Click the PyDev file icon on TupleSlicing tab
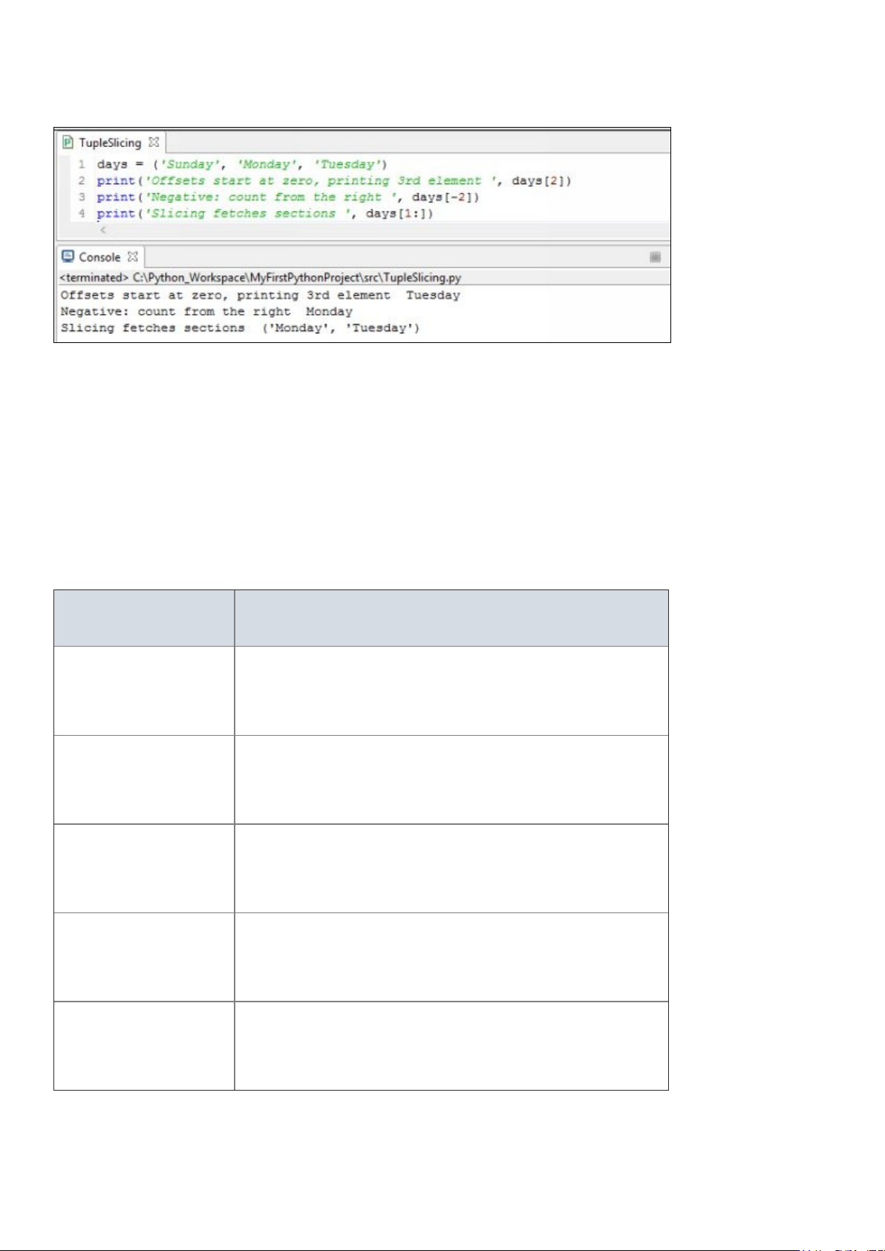885x1251 pixels. [68, 143]
